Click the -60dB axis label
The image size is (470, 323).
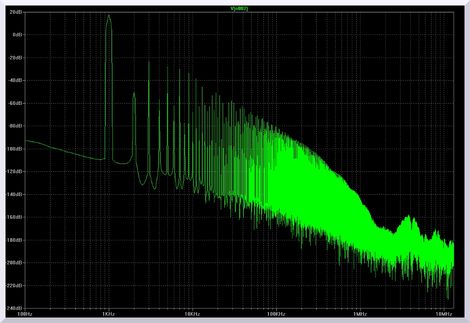[16, 103]
